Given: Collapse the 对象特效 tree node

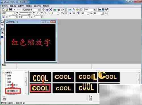Looking at the screenshot, I should tap(3, 73).
